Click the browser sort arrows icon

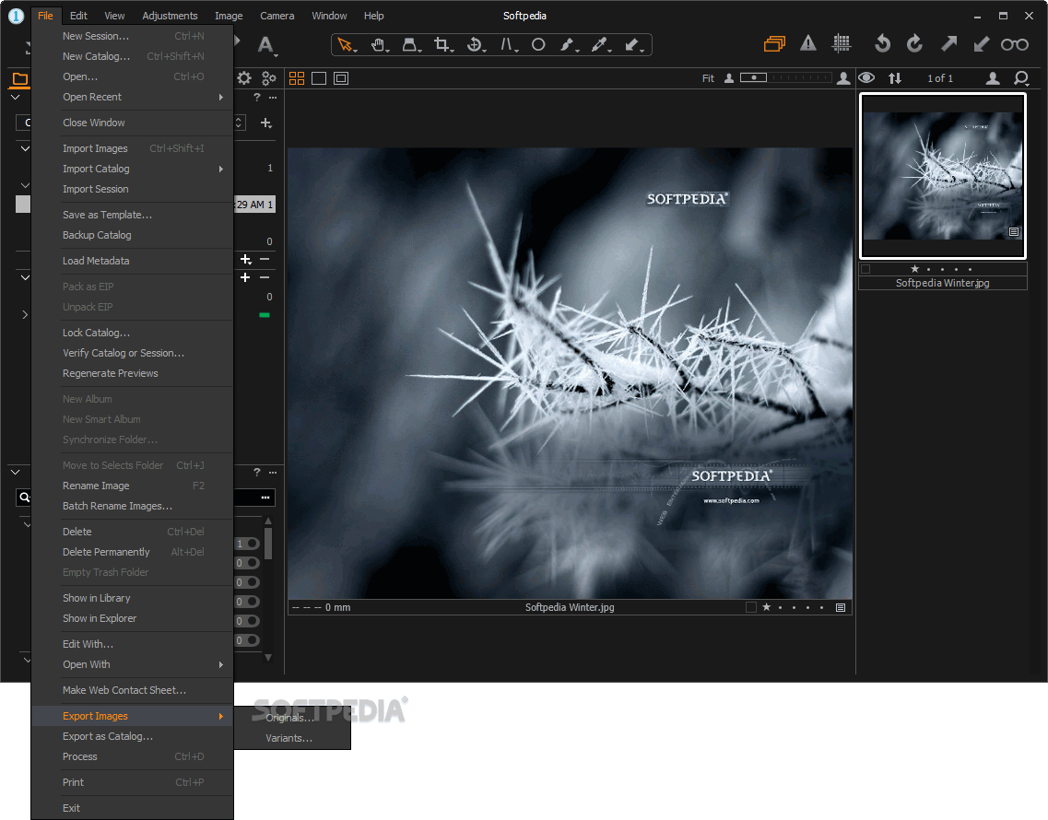tap(895, 78)
